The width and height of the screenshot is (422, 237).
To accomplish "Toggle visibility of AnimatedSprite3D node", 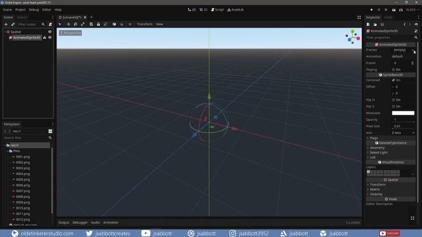I will click(50, 38).
